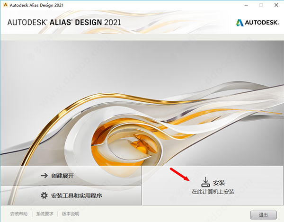Click the Autodesk logo at top right
284x222 pixels.
coord(257,23)
